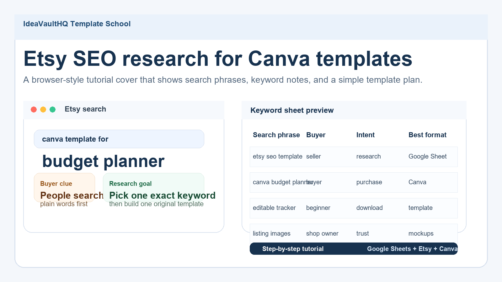Select the 'canva budget planner' row
Screen dimensions: 502x282
[354, 182]
